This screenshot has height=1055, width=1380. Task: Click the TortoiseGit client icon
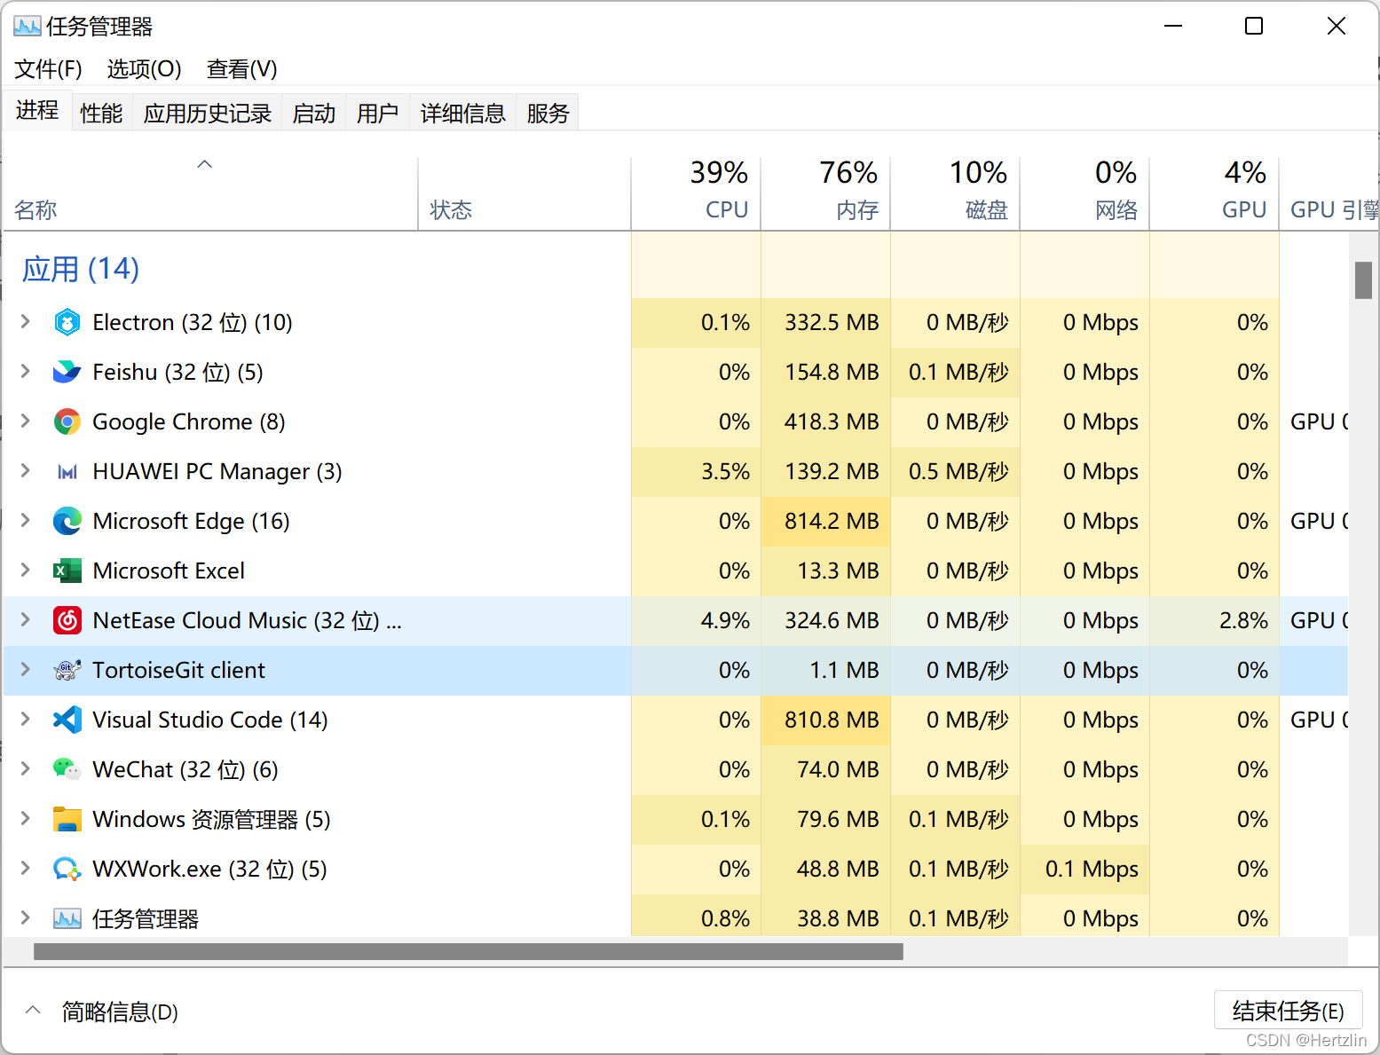pos(67,670)
